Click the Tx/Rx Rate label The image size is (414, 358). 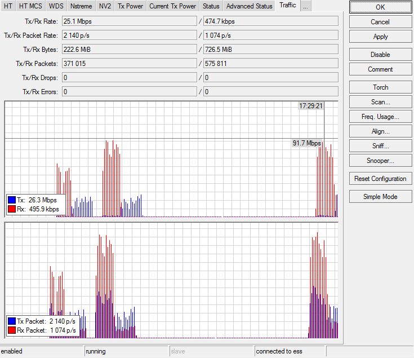(42, 21)
